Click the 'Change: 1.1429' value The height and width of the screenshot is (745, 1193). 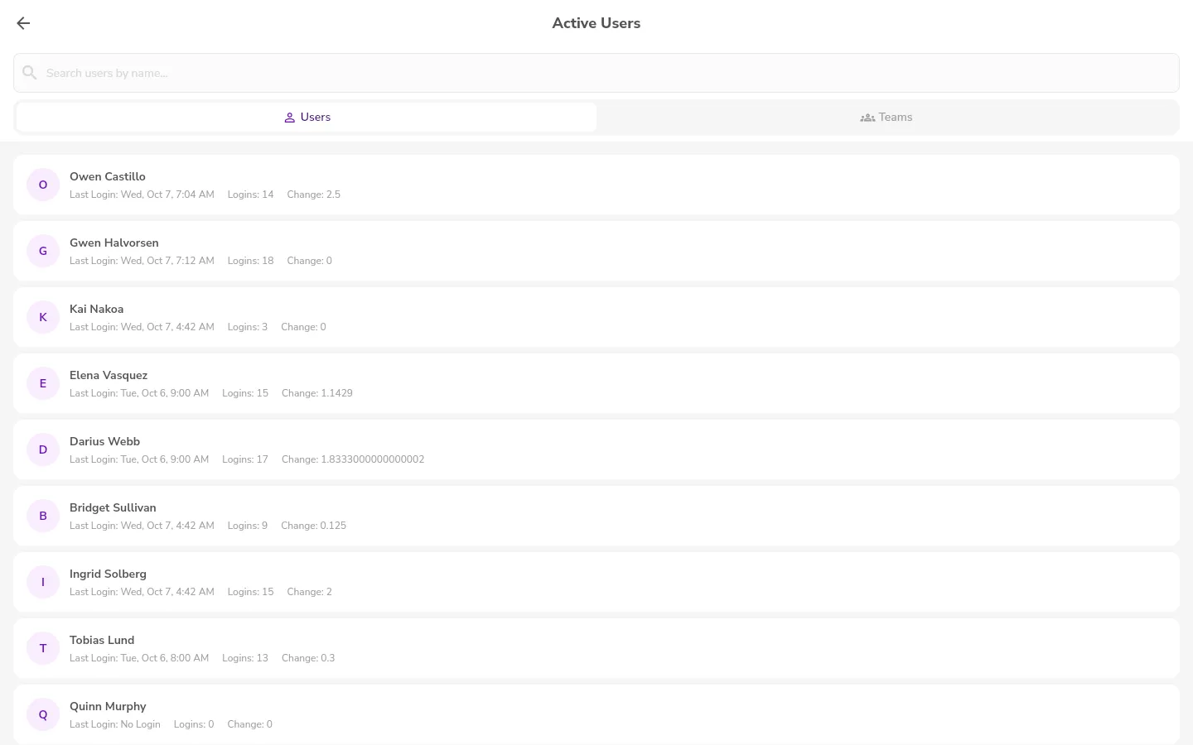click(x=317, y=393)
